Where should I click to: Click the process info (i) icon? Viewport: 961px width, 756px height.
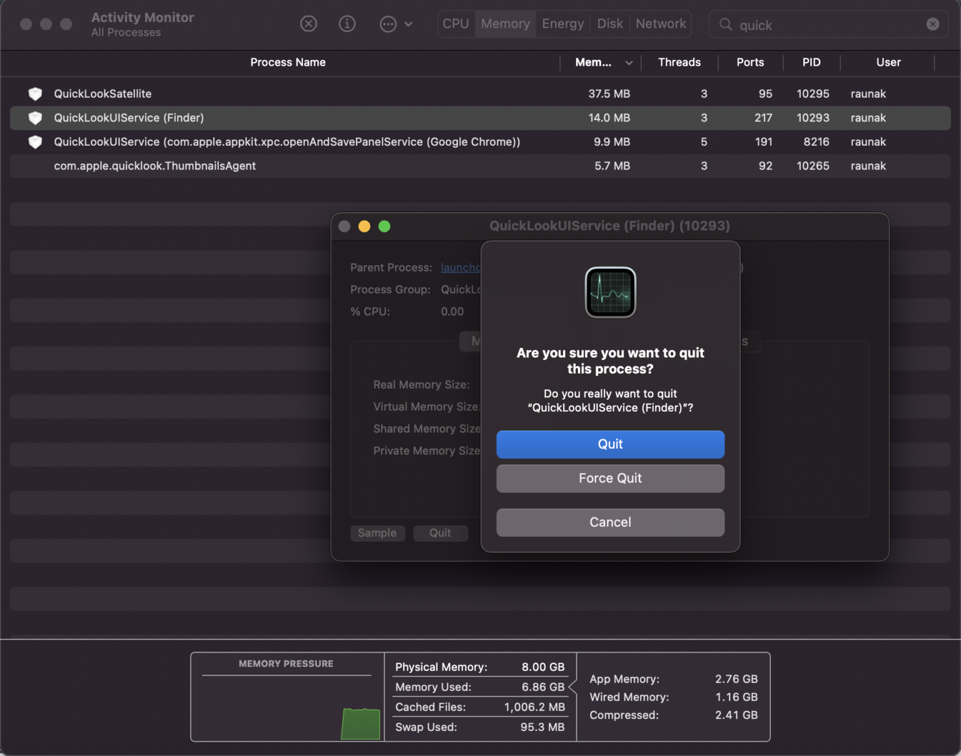click(x=347, y=24)
